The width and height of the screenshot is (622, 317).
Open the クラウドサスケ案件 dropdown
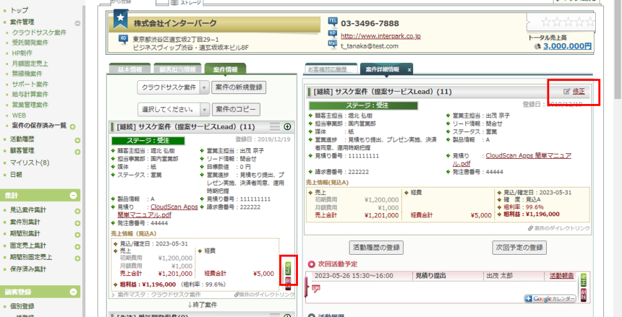pos(205,87)
